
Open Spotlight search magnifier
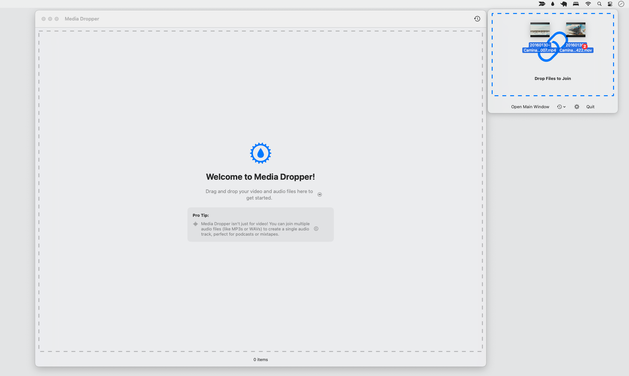click(x=599, y=4)
